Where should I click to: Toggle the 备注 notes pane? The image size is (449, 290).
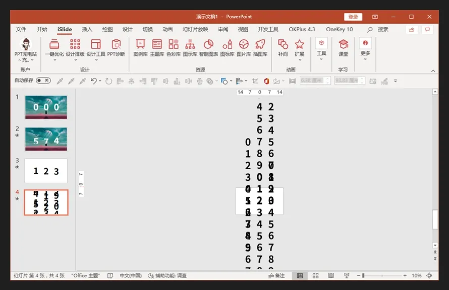tap(276, 275)
